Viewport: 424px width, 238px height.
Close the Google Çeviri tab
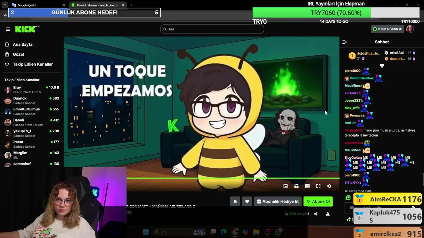tap(64, 5)
